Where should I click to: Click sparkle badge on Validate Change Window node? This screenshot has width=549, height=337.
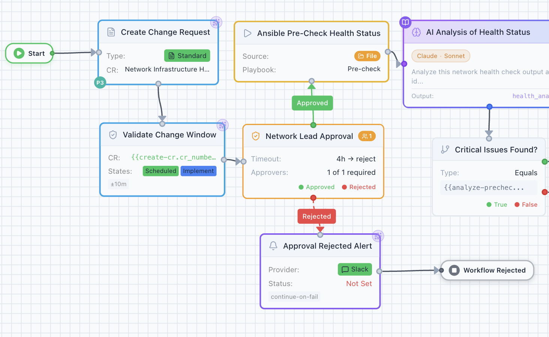pos(223,125)
